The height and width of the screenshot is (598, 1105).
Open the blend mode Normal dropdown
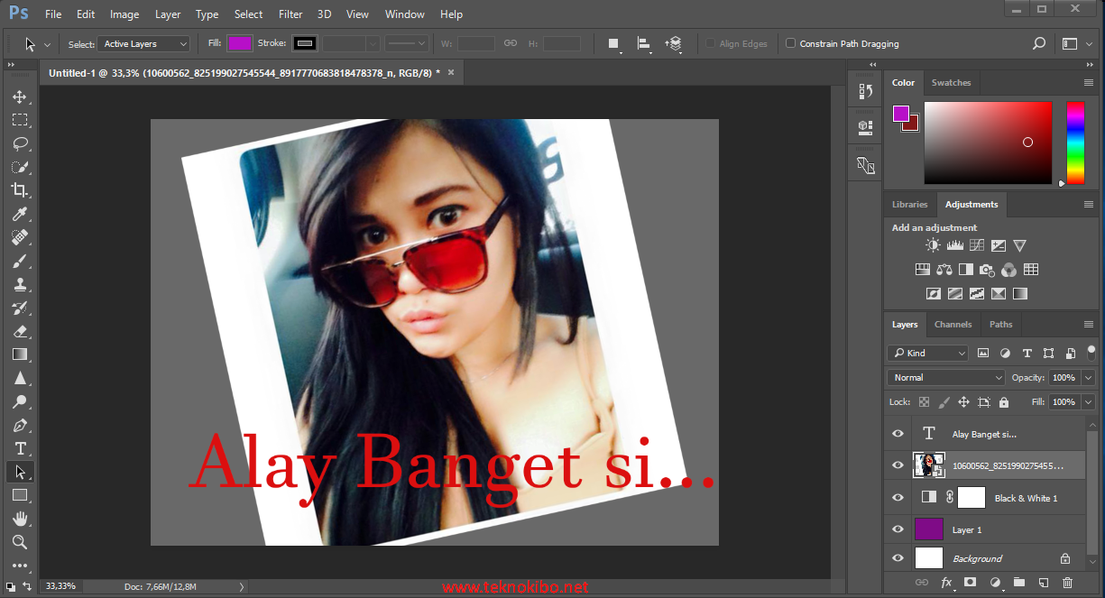pos(946,378)
